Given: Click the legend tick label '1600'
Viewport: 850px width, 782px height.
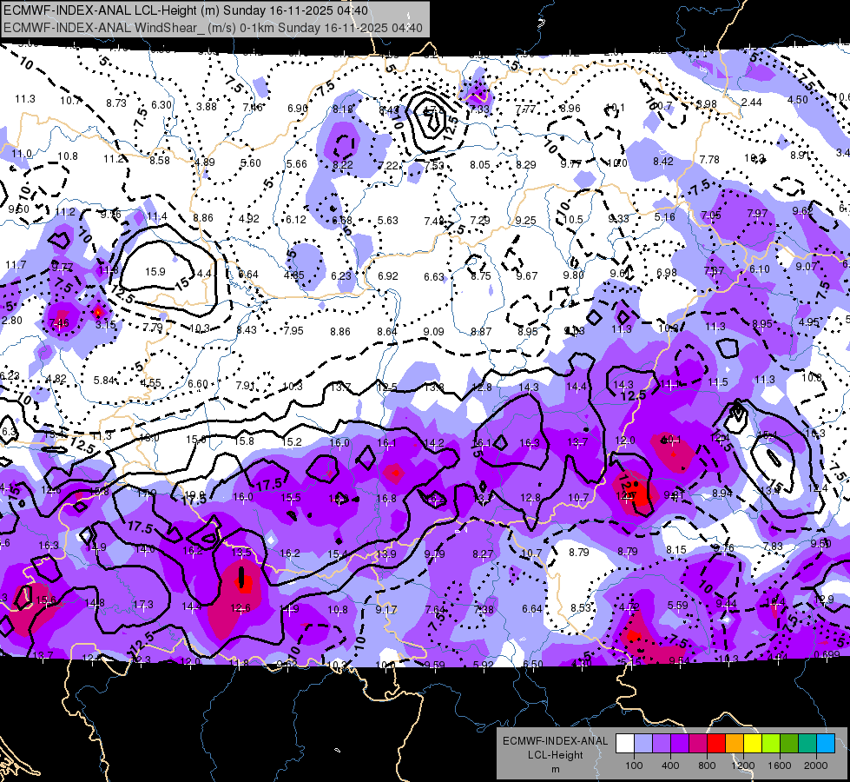Looking at the screenshot, I should [x=780, y=765].
